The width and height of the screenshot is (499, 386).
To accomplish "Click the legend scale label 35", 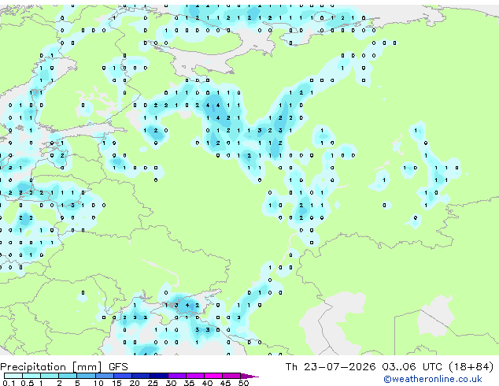I will coord(189,383).
